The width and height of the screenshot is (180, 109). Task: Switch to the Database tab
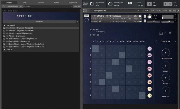coord(41,3)
